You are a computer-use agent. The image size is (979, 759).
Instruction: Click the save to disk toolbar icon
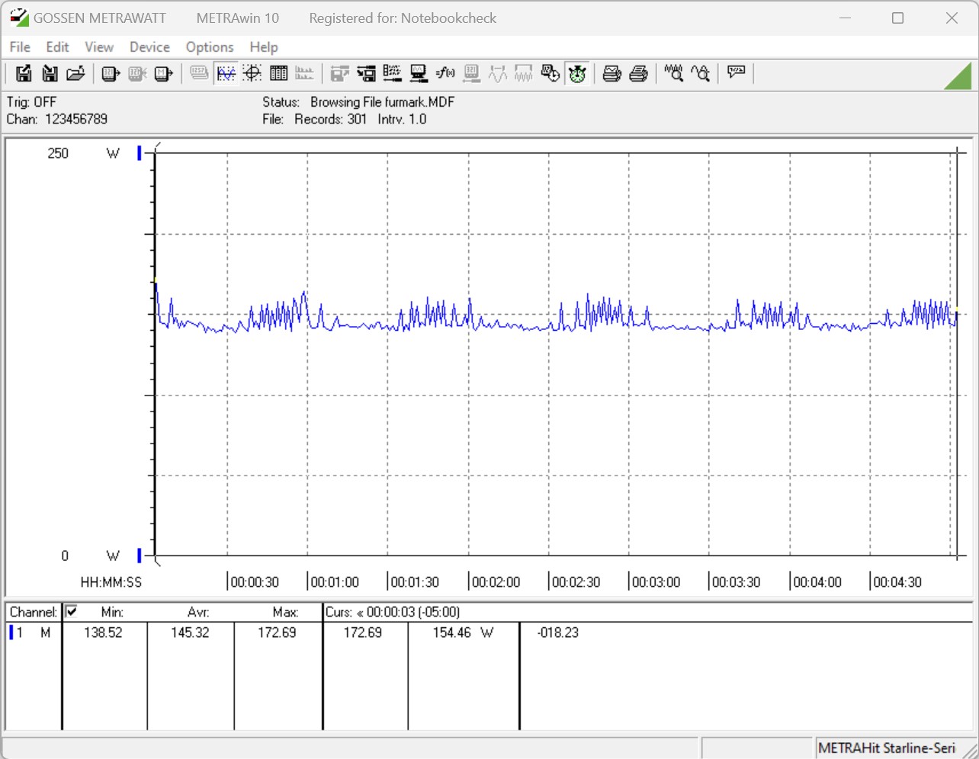pos(24,73)
